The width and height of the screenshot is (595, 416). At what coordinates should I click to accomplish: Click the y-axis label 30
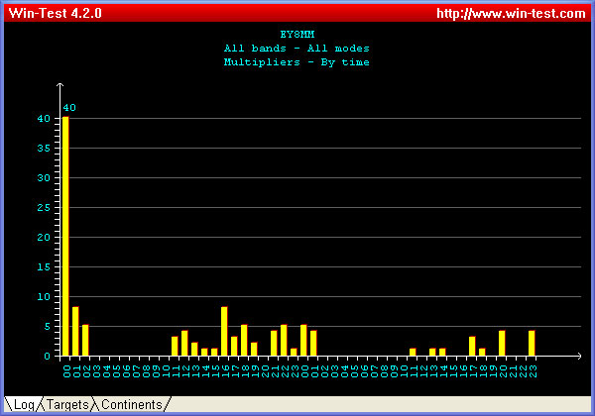[44, 177]
